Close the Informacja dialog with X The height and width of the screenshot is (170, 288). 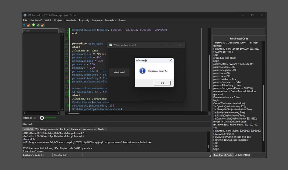(170, 60)
